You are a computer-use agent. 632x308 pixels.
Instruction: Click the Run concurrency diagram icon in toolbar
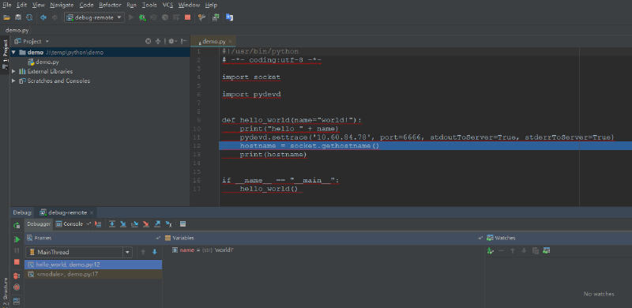click(x=176, y=17)
